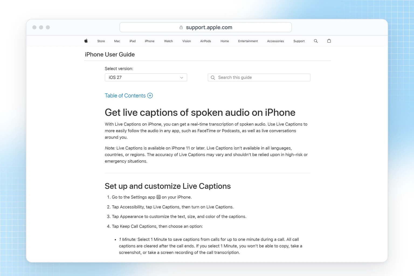This screenshot has height=276, width=414.
Task: Click the lock icon in address bar
Action: 181,27
